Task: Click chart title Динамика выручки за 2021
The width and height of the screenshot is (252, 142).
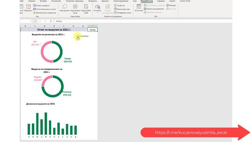Action: point(41,104)
